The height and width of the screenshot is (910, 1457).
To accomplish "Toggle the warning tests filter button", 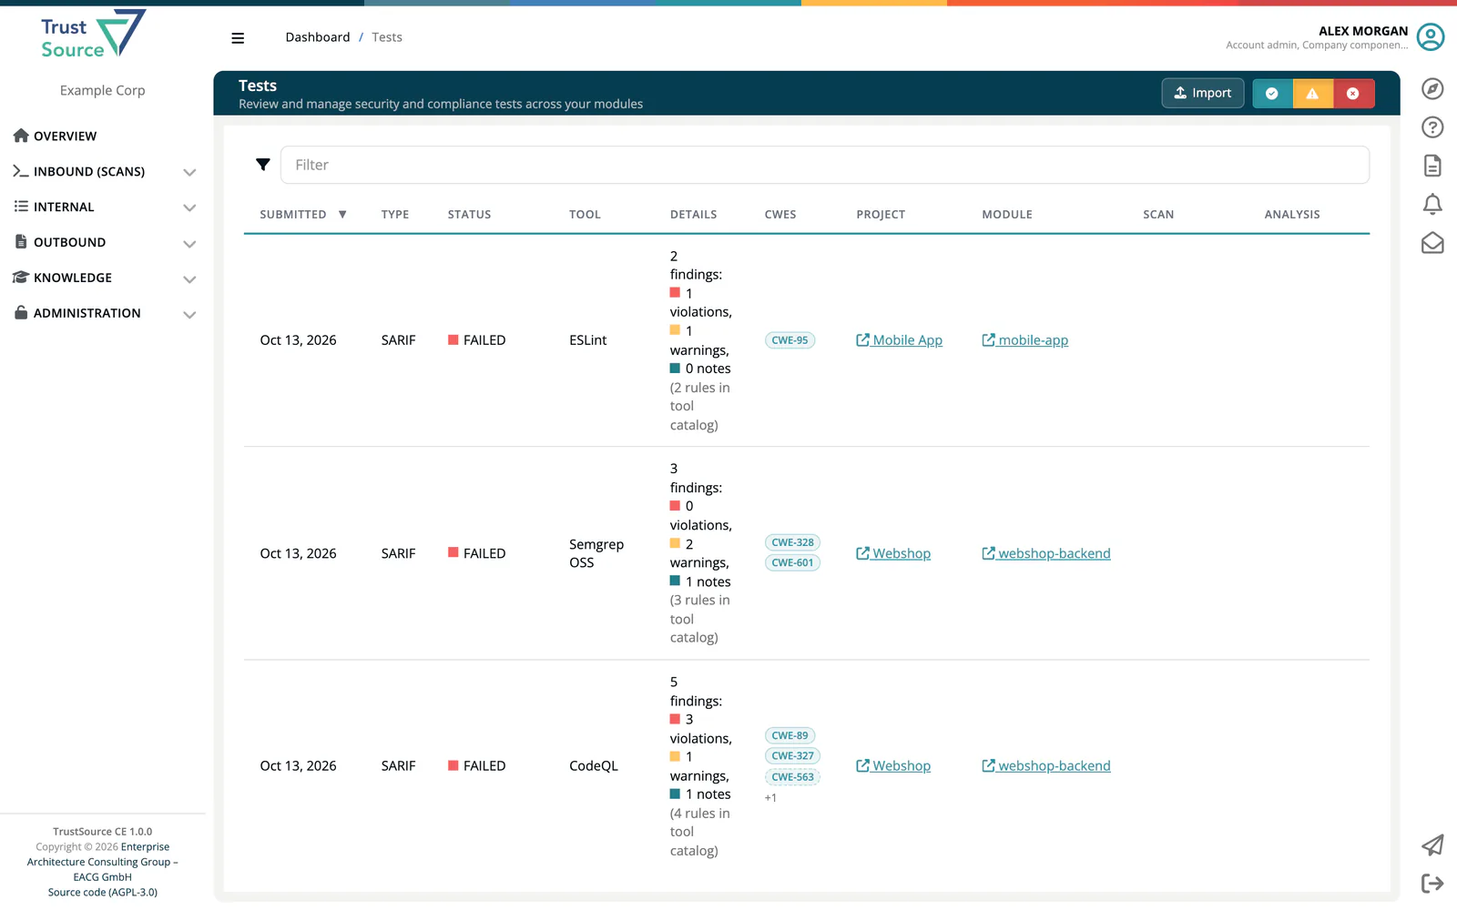I will pos(1312,94).
